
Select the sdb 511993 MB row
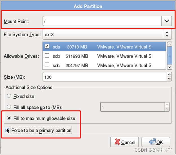(x=104, y=56)
